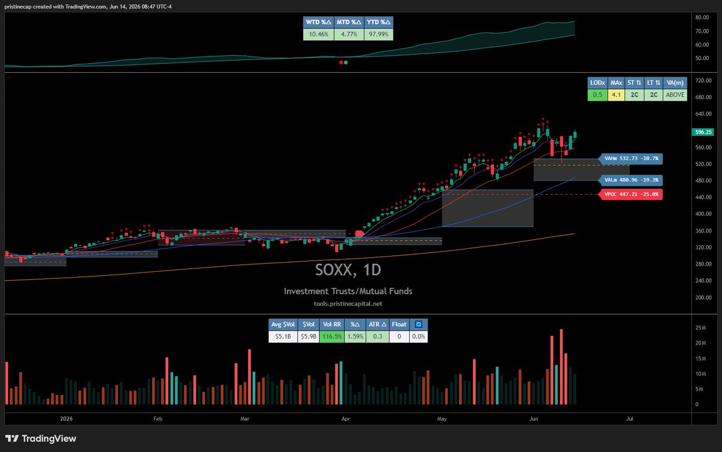Click the $5.1B average volume value
Screen dimensions: 722x452
point(282,337)
